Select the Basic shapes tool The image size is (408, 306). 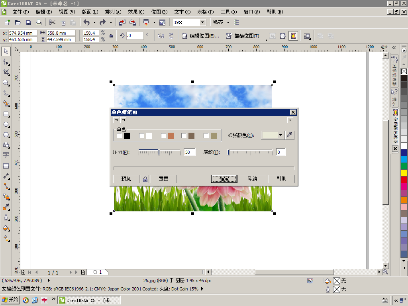(x=6, y=145)
